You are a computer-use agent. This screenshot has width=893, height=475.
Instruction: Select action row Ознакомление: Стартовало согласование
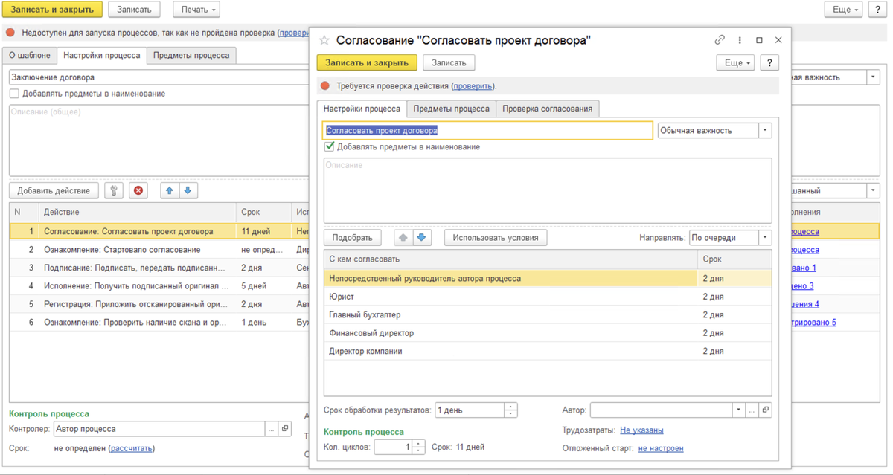coord(159,250)
